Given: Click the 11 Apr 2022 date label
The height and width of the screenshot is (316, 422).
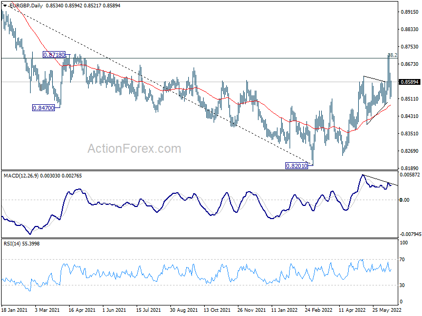Looking at the screenshot, I should (x=352, y=310).
